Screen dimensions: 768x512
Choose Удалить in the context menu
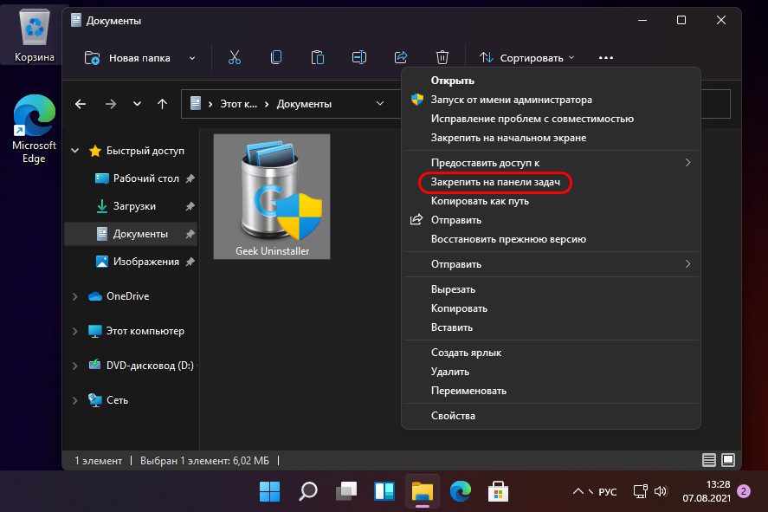(551, 372)
